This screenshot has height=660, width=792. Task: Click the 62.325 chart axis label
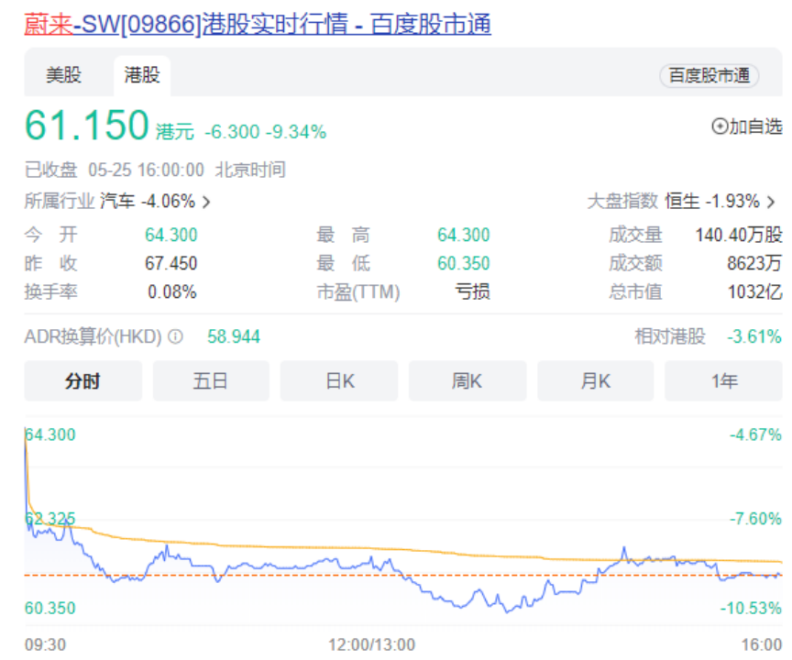pyautogui.click(x=50, y=518)
